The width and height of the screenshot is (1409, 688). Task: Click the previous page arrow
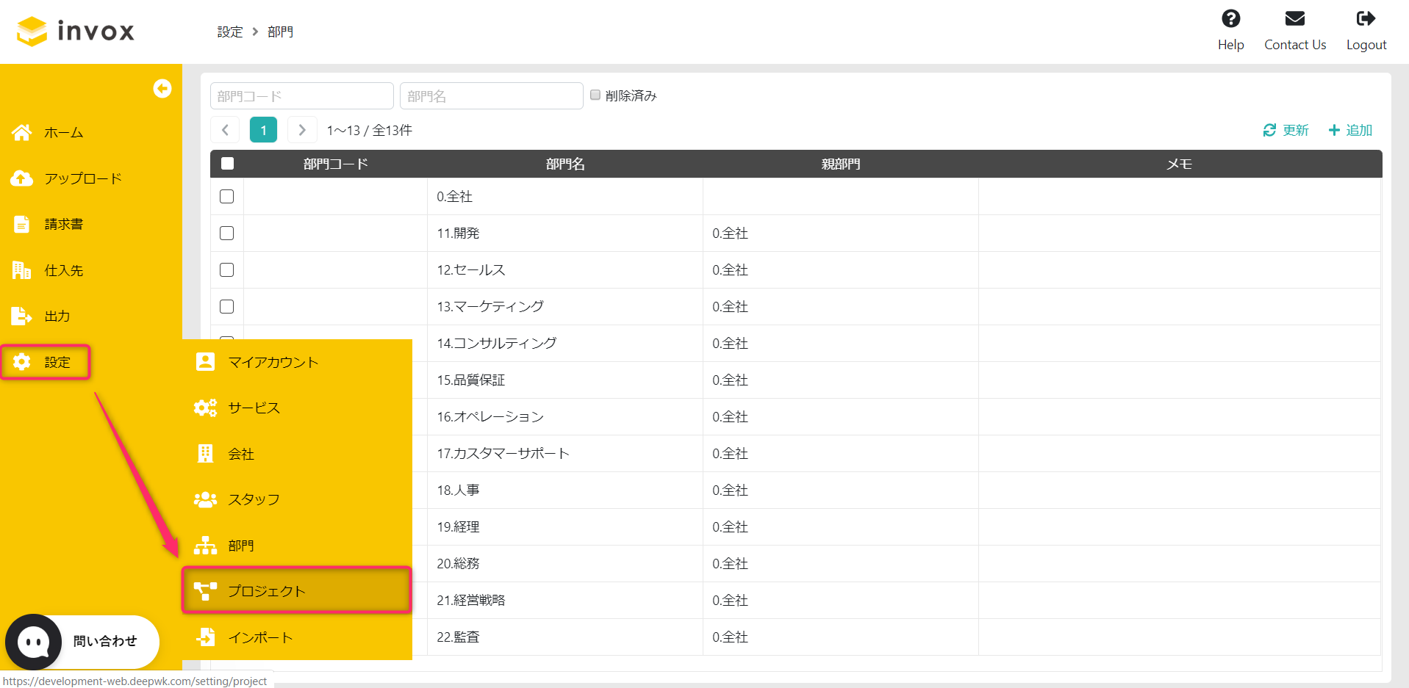224,129
